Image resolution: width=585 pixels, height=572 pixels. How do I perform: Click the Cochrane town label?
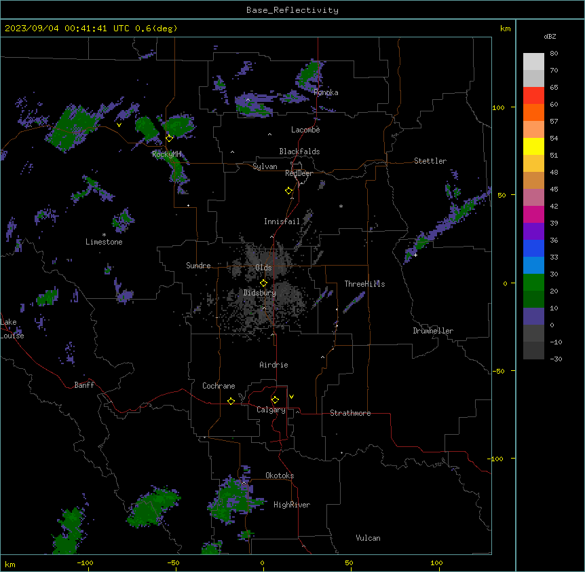[x=219, y=386]
